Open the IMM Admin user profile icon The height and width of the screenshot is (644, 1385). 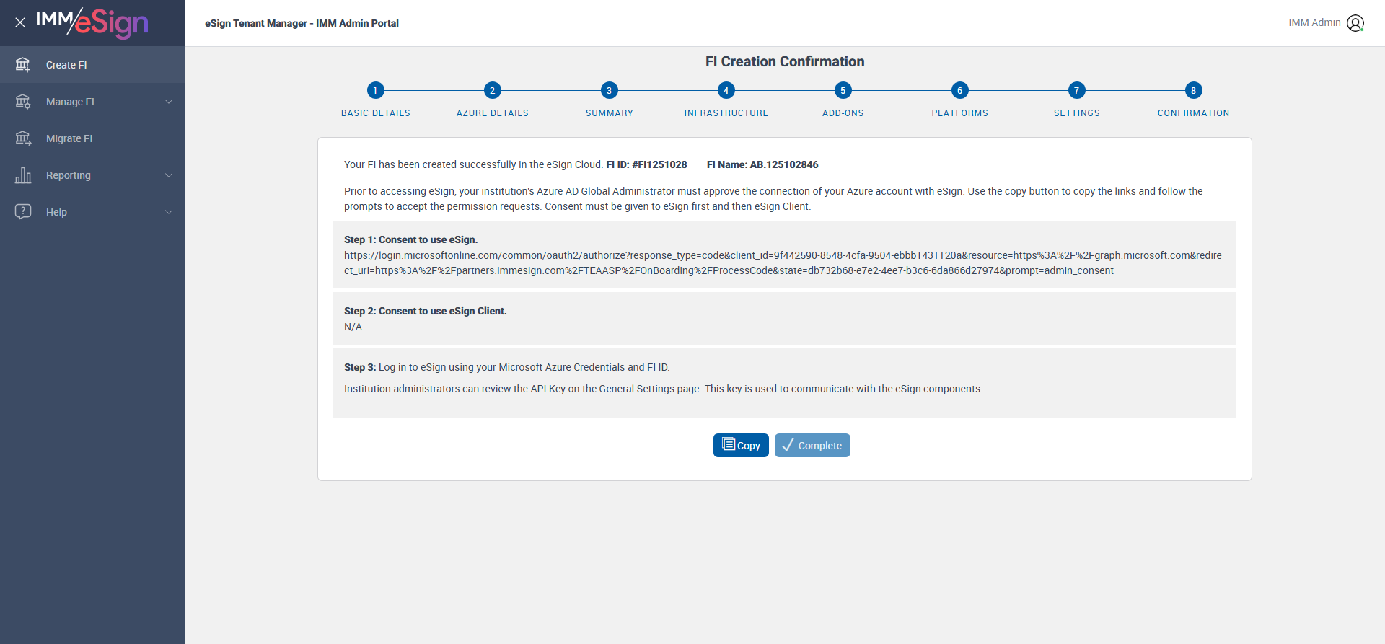(1355, 23)
